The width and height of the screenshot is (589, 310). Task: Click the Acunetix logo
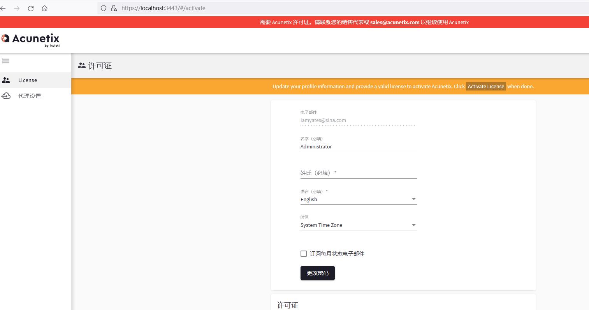[x=30, y=40]
